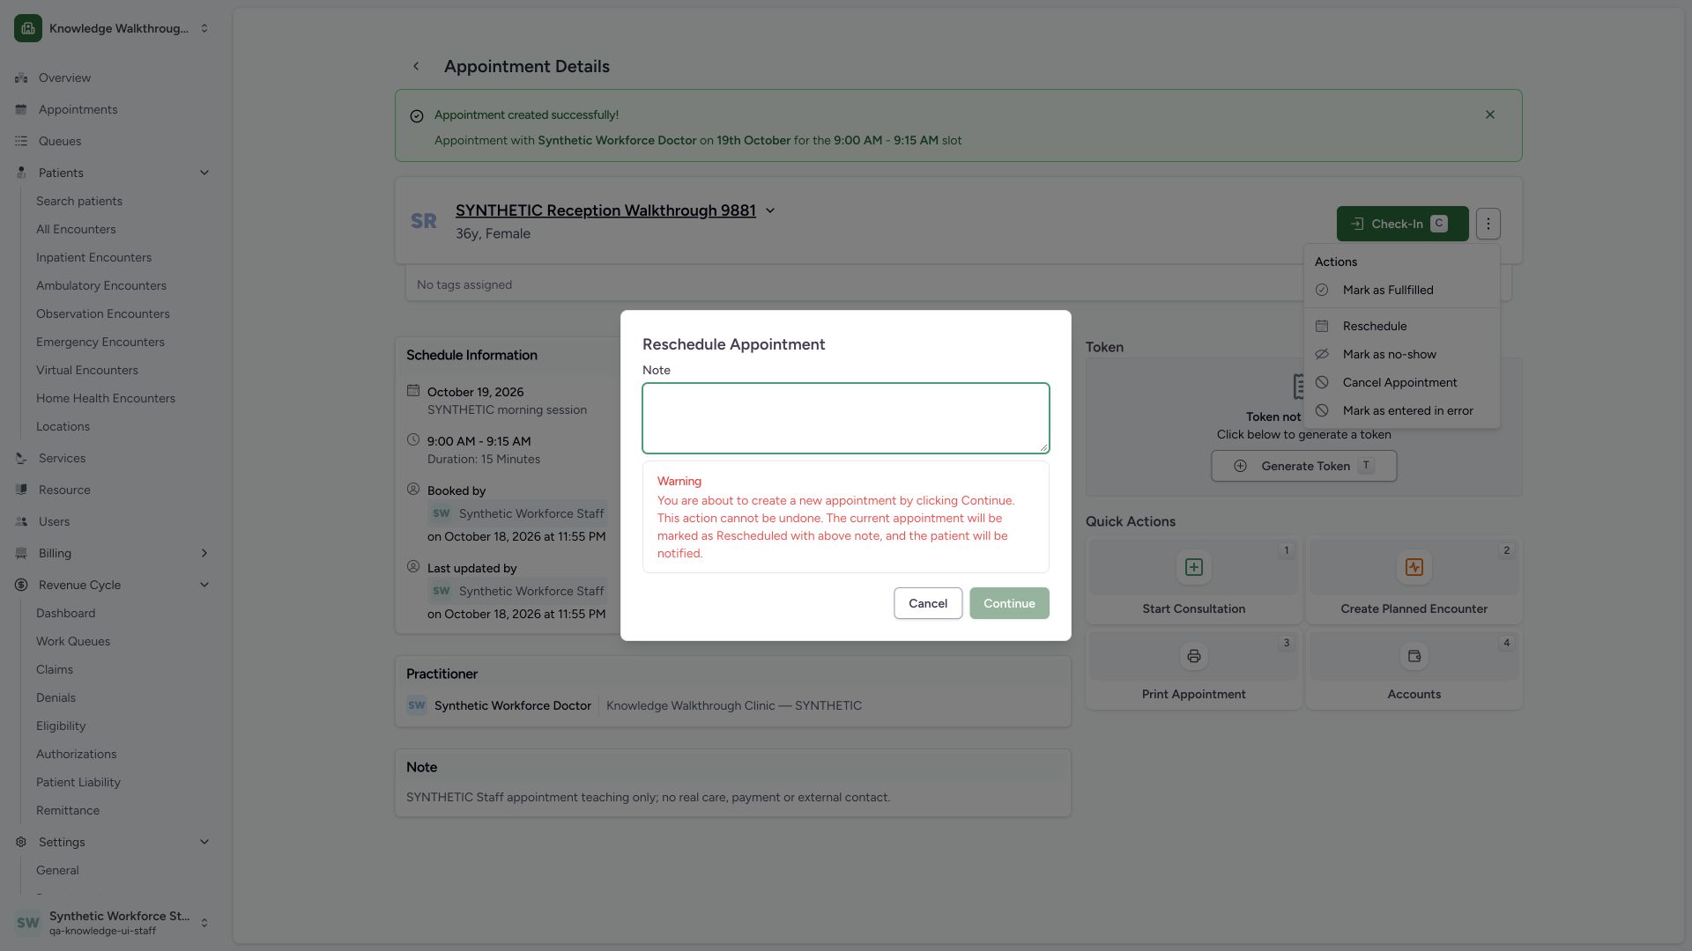1692x951 pixels.
Task: Collapse the Revenue Cycle sidebar section
Action: pyautogui.click(x=204, y=585)
